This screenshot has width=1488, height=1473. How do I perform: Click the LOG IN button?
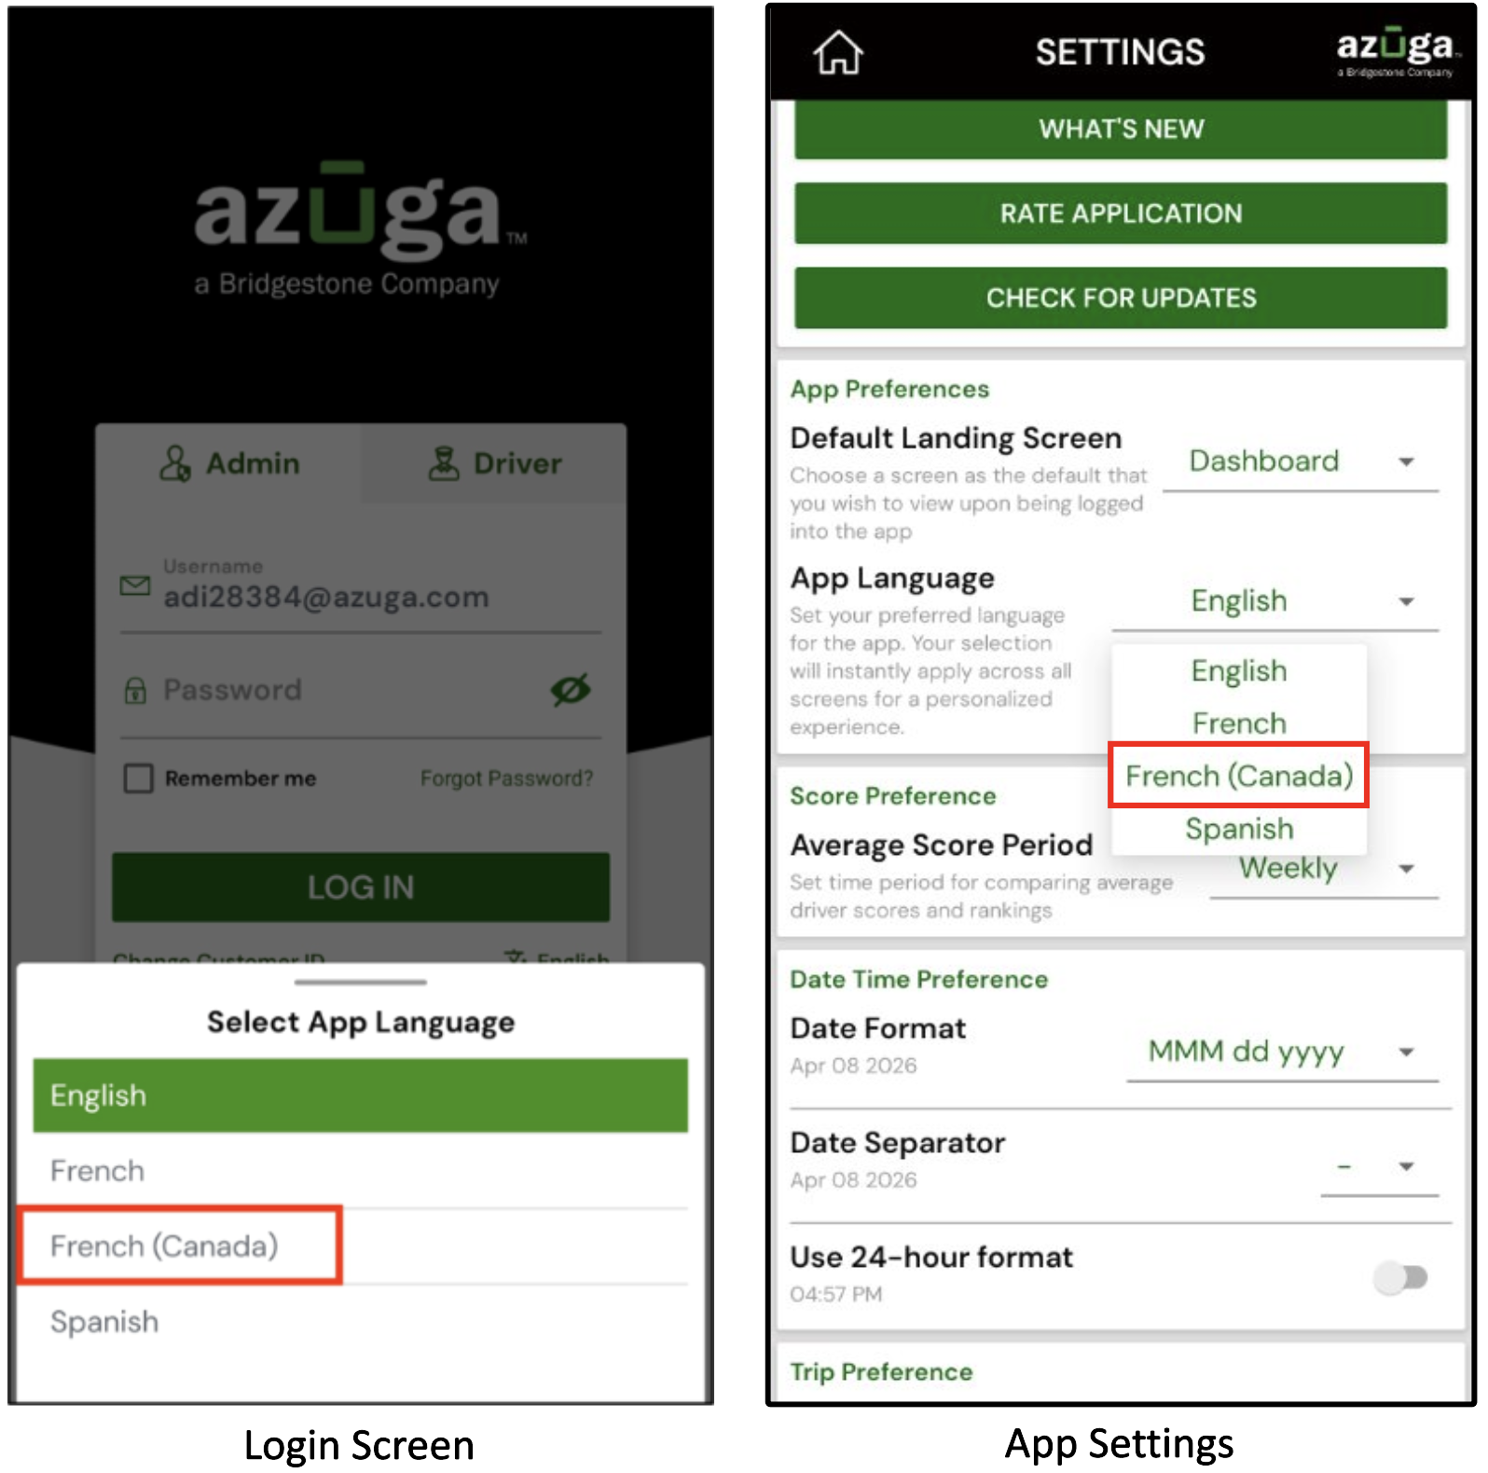[361, 888]
